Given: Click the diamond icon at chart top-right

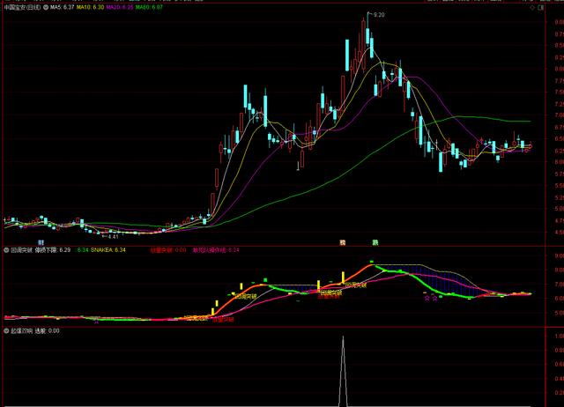Looking at the screenshot, I should click(x=532, y=8).
